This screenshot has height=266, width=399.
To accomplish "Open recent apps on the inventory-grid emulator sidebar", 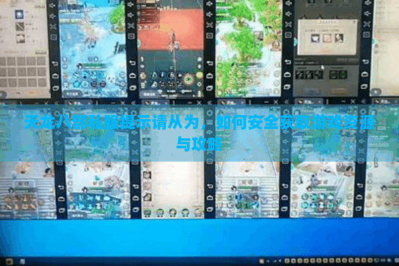I will click(x=55, y=88).
